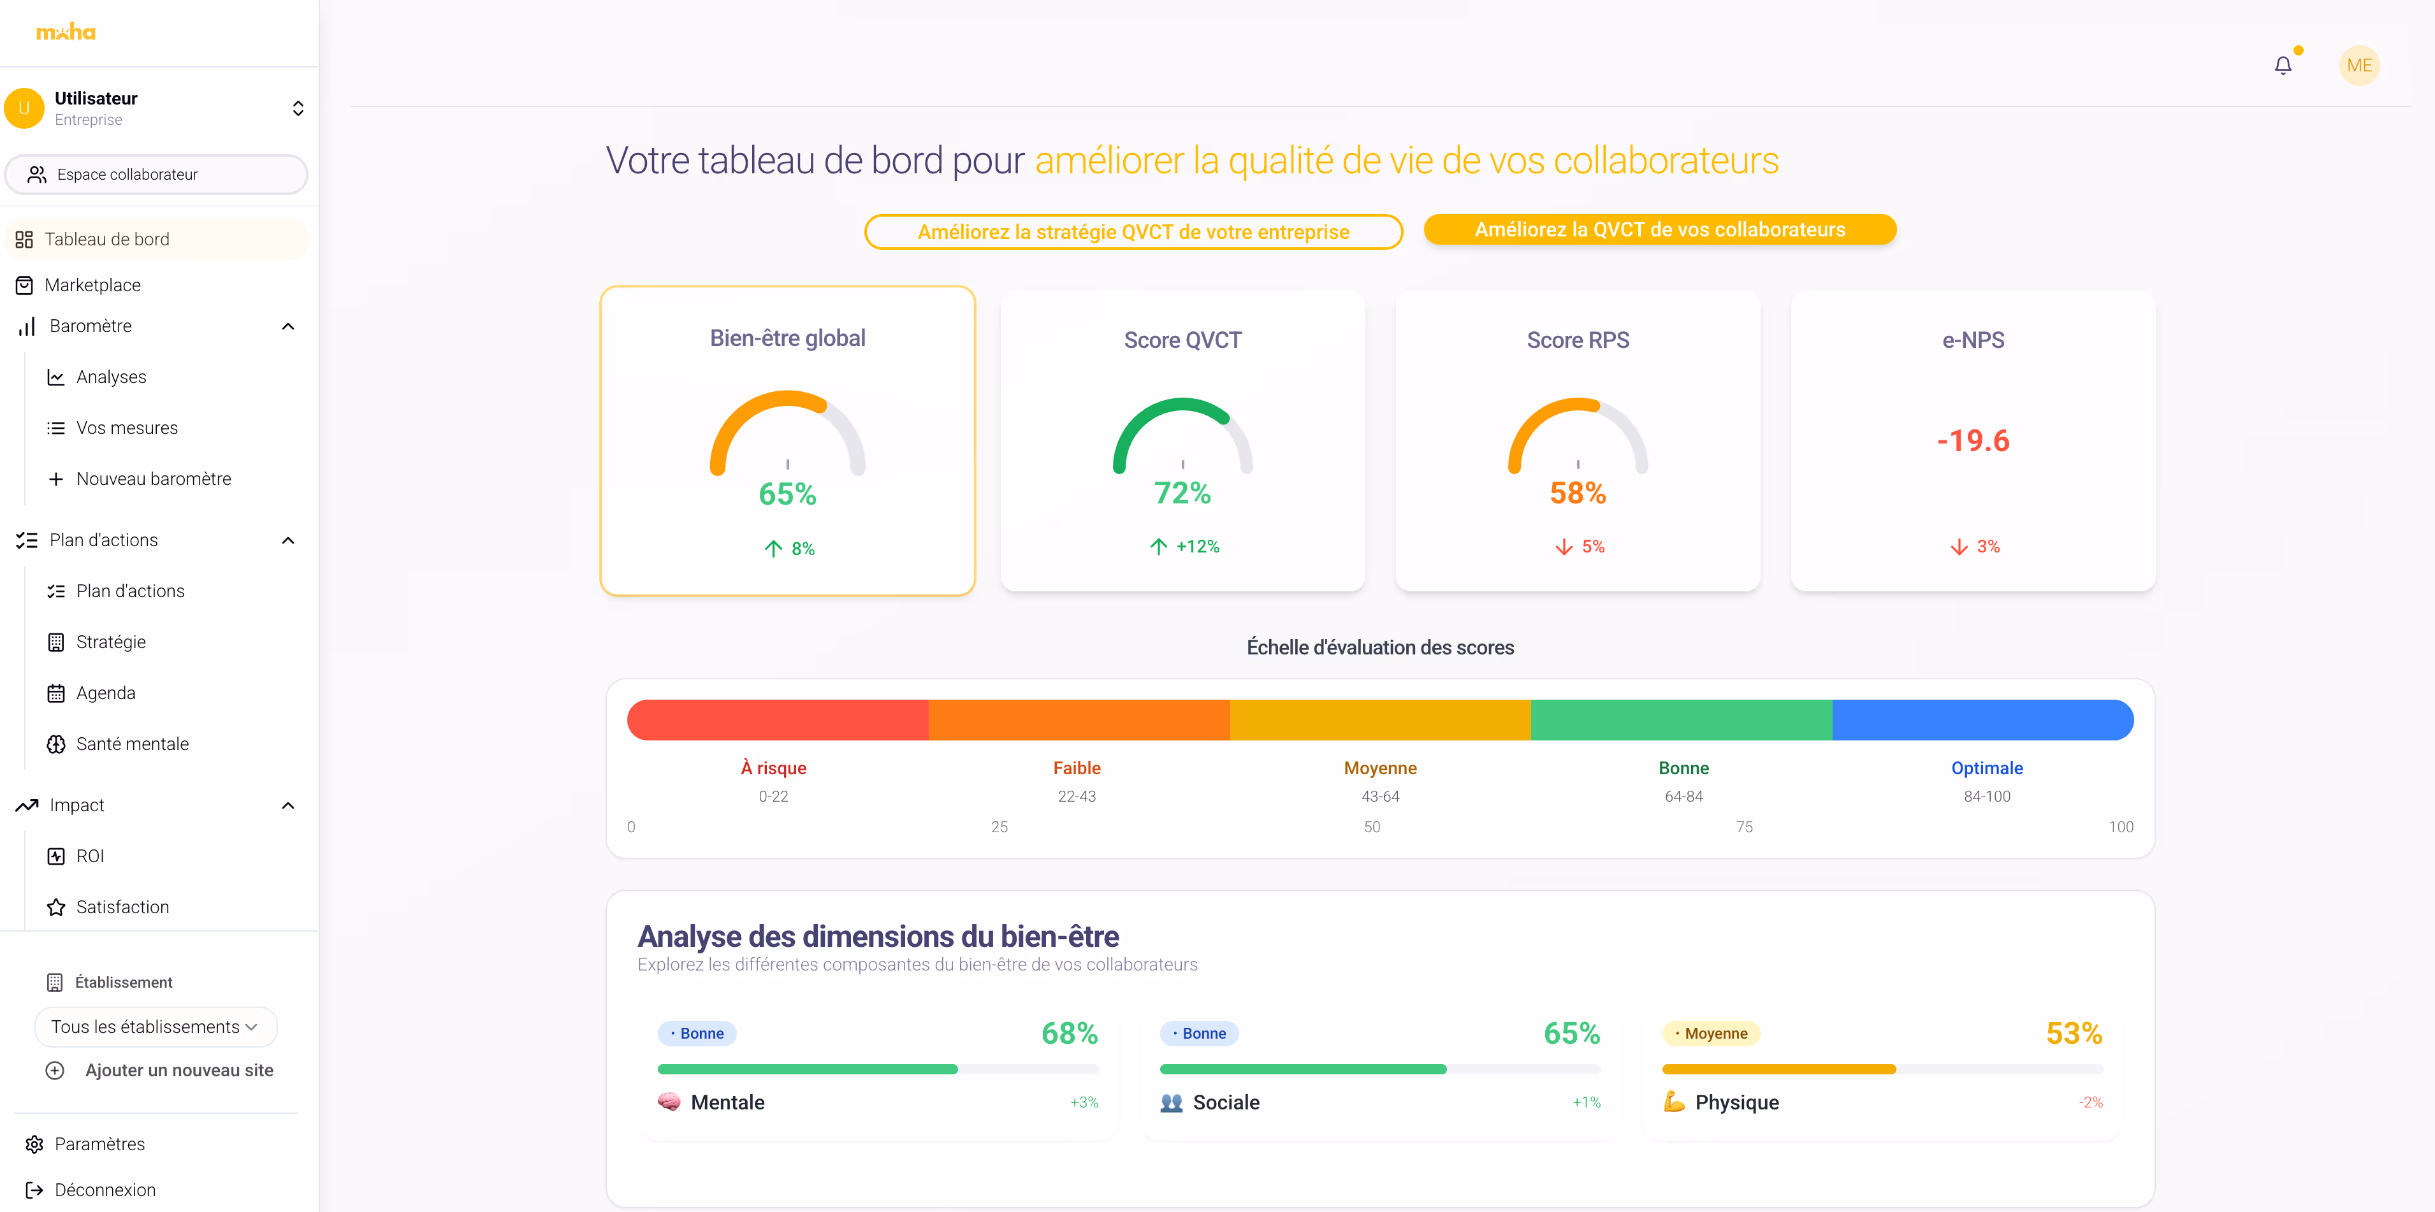Click the Bien-être global score card

tap(787, 440)
